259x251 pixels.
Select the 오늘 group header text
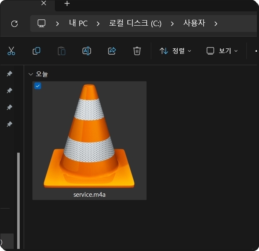pyautogui.click(x=42, y=74)
